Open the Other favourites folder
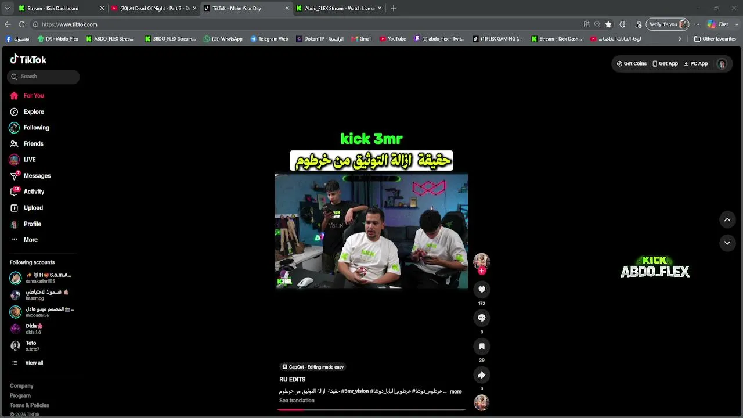This screenshot has width=743, height=418. coord(715,39)
